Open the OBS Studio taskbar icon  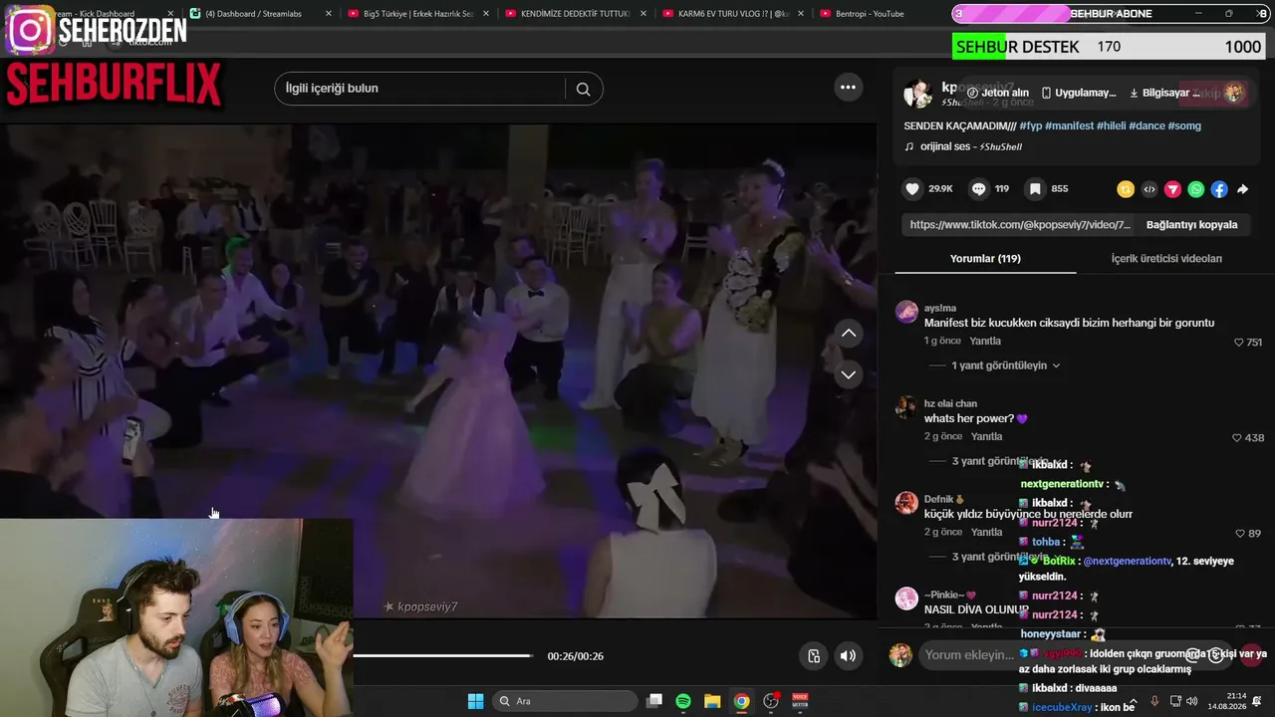pos(770,701)
